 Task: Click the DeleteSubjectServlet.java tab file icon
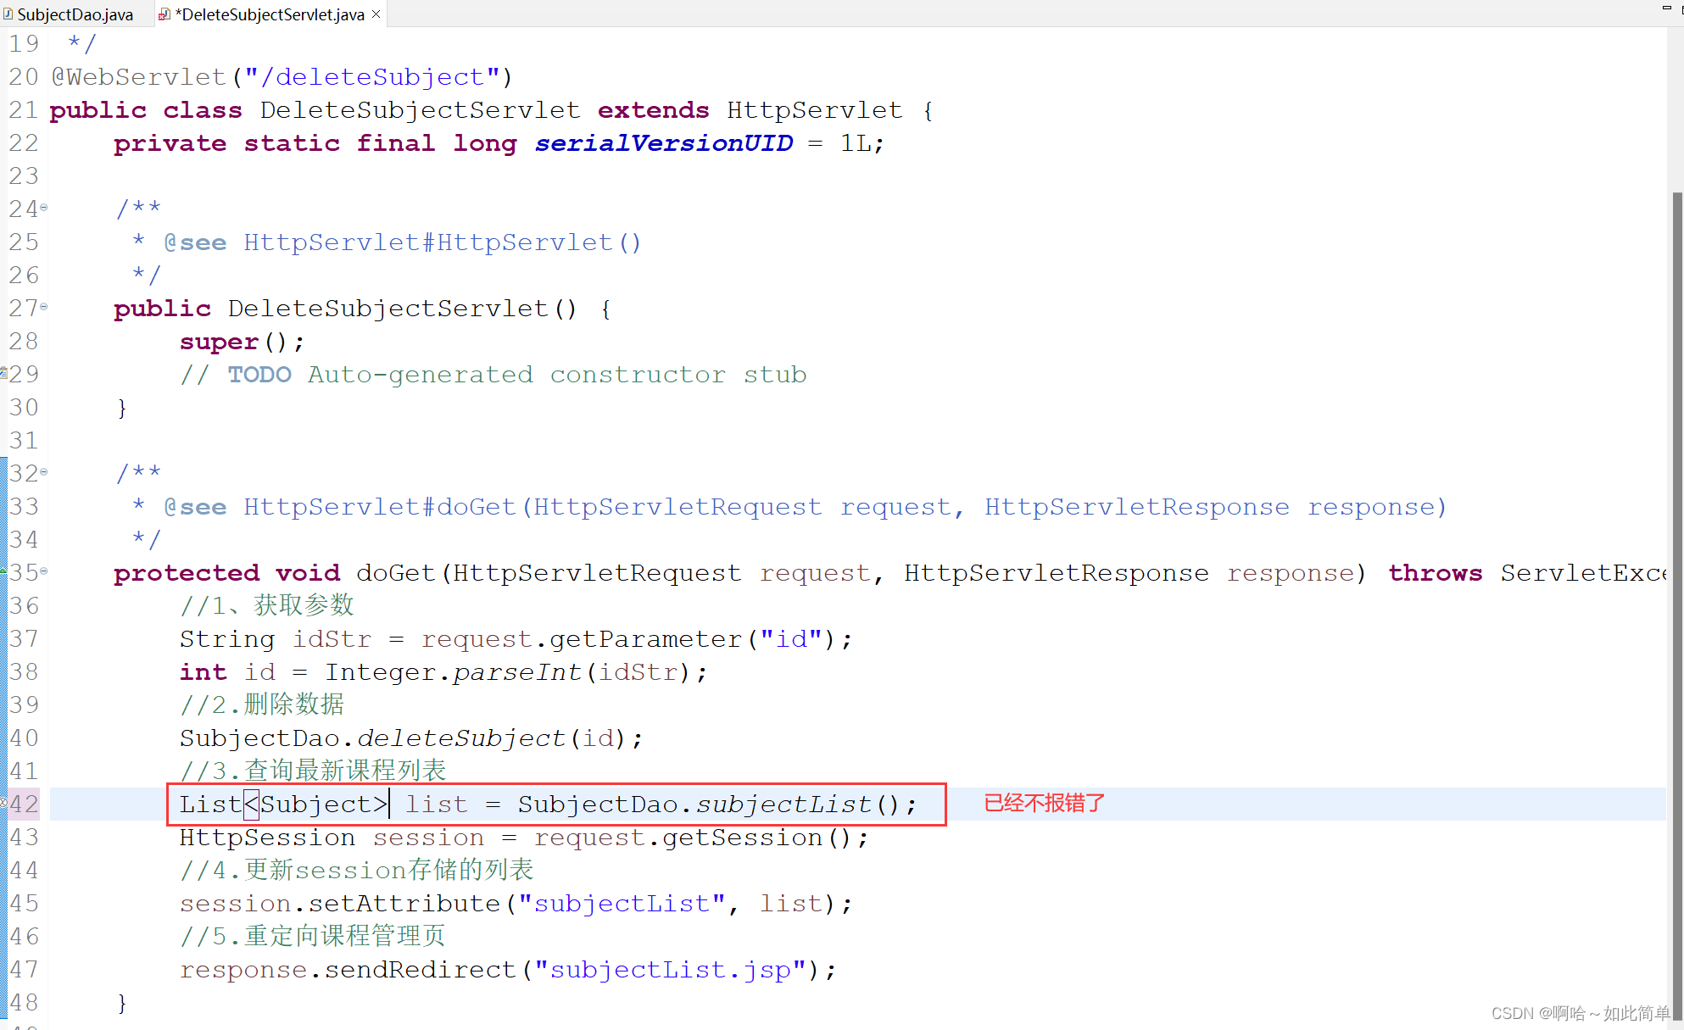pyautogui.click(x=164, y=14)
